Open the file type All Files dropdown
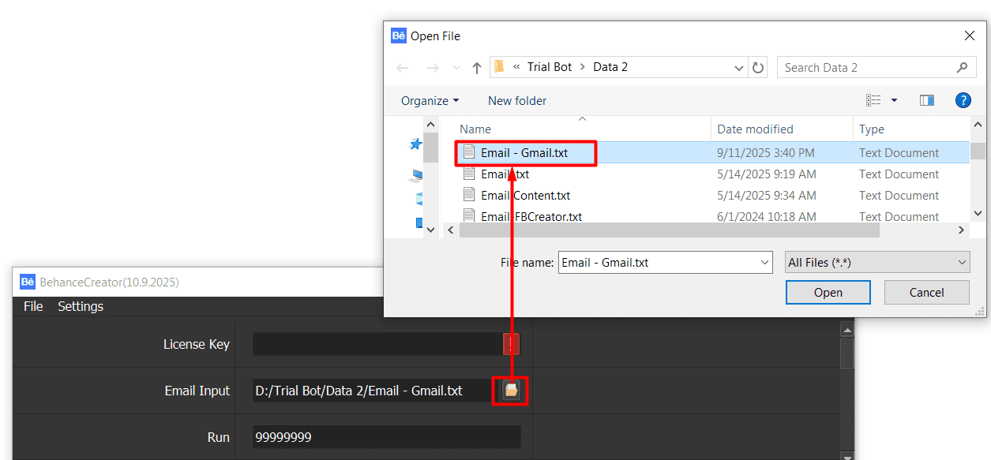This screenshot has width=991, height=460. click(877, 263)
